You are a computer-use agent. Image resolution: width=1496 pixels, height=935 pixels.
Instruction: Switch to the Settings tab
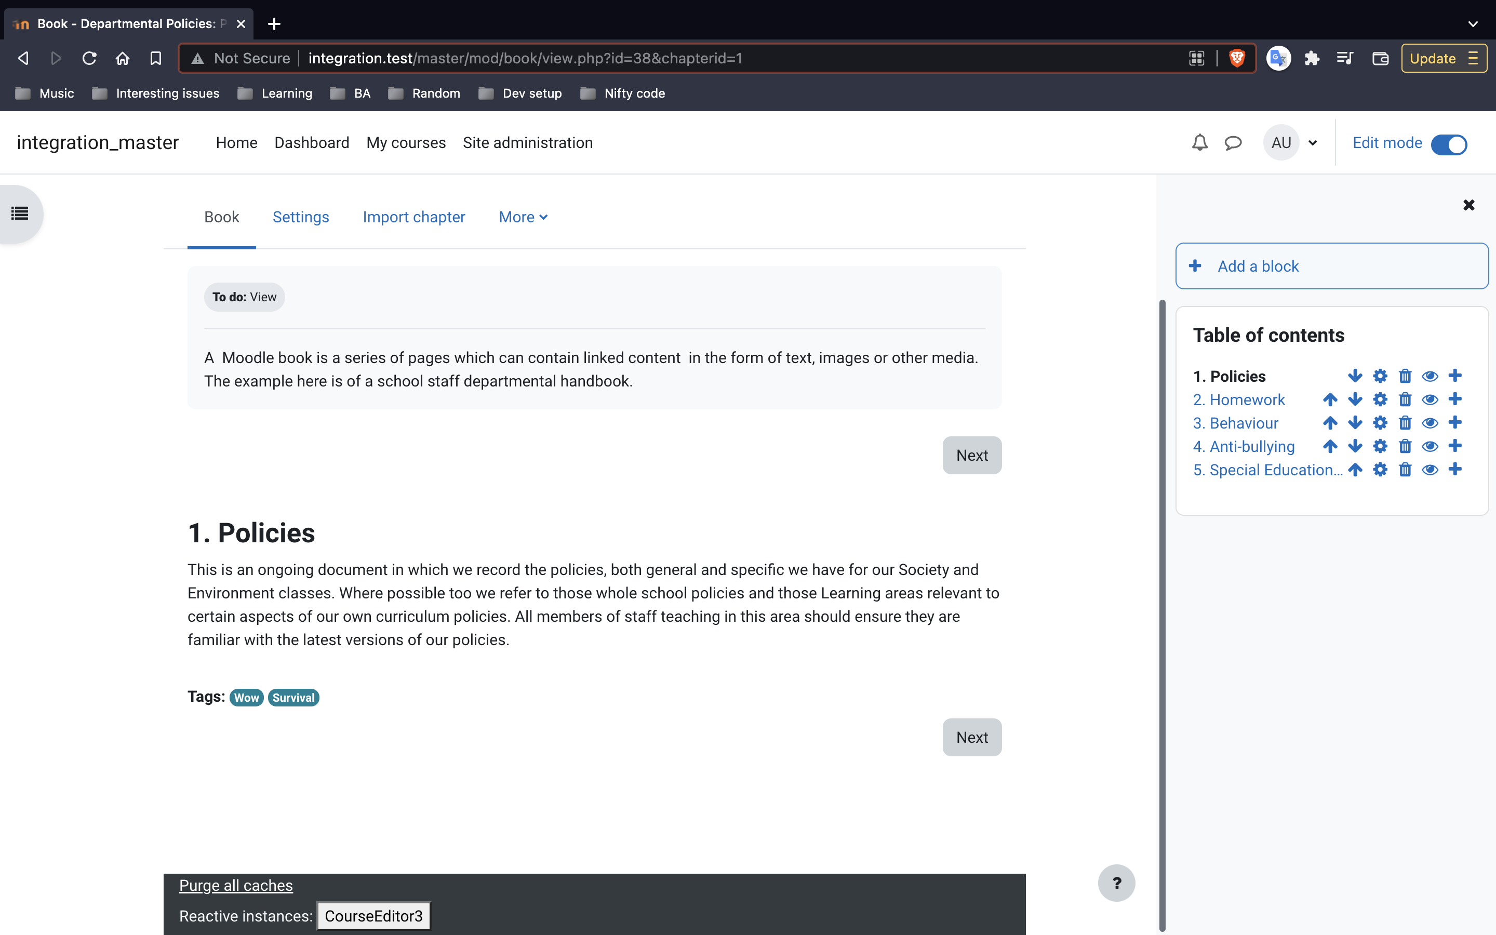pos(300,217)
